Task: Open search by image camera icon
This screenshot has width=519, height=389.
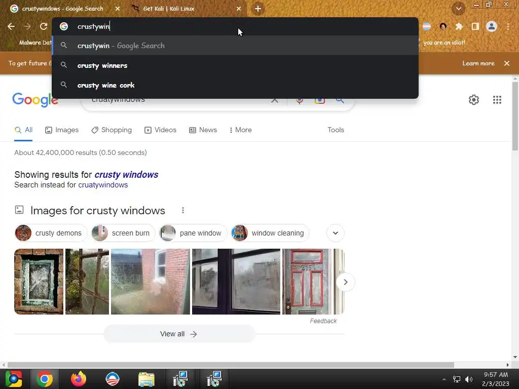Action: [320, 100]
